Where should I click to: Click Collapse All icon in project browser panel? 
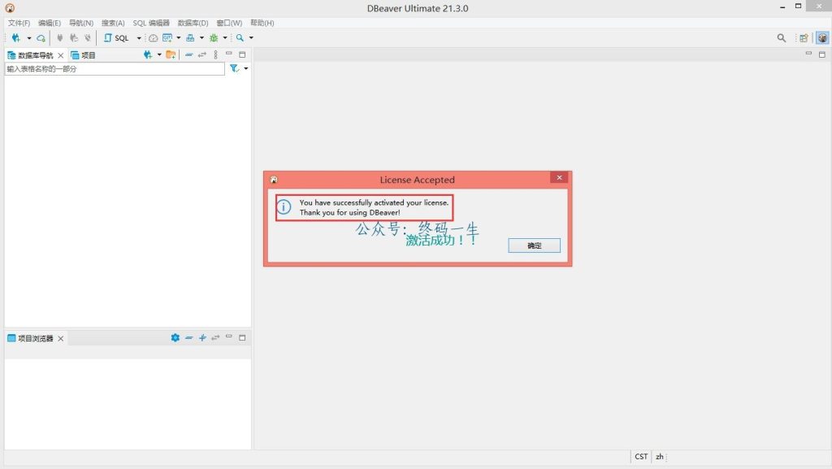coord(188,337)
